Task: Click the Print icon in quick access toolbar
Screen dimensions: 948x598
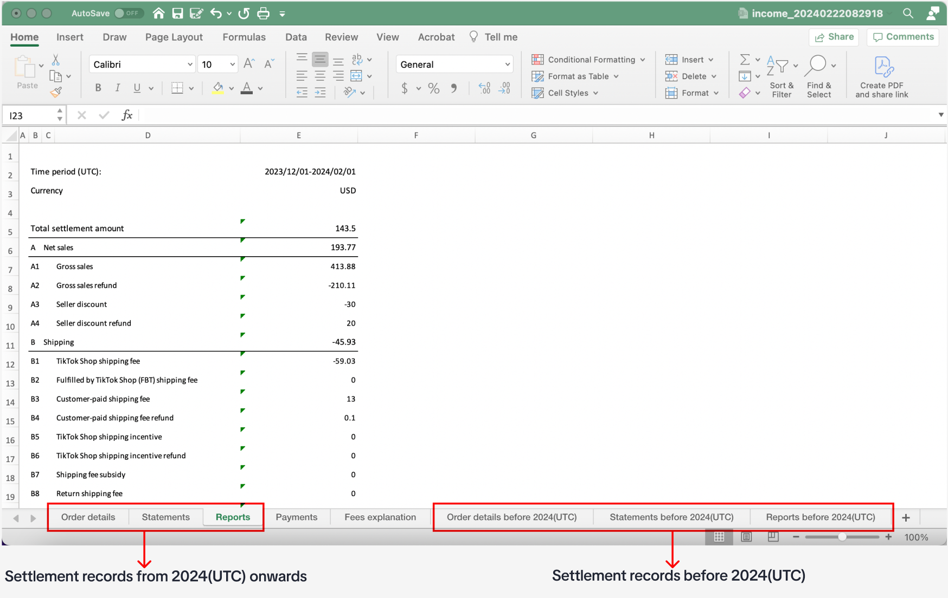Action: (x=263, y=14)
